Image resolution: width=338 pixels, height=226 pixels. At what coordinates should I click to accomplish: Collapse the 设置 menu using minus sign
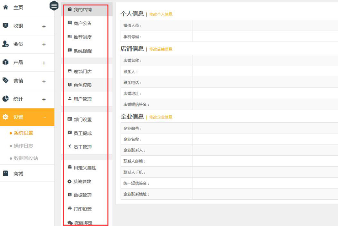click(44, 117)
